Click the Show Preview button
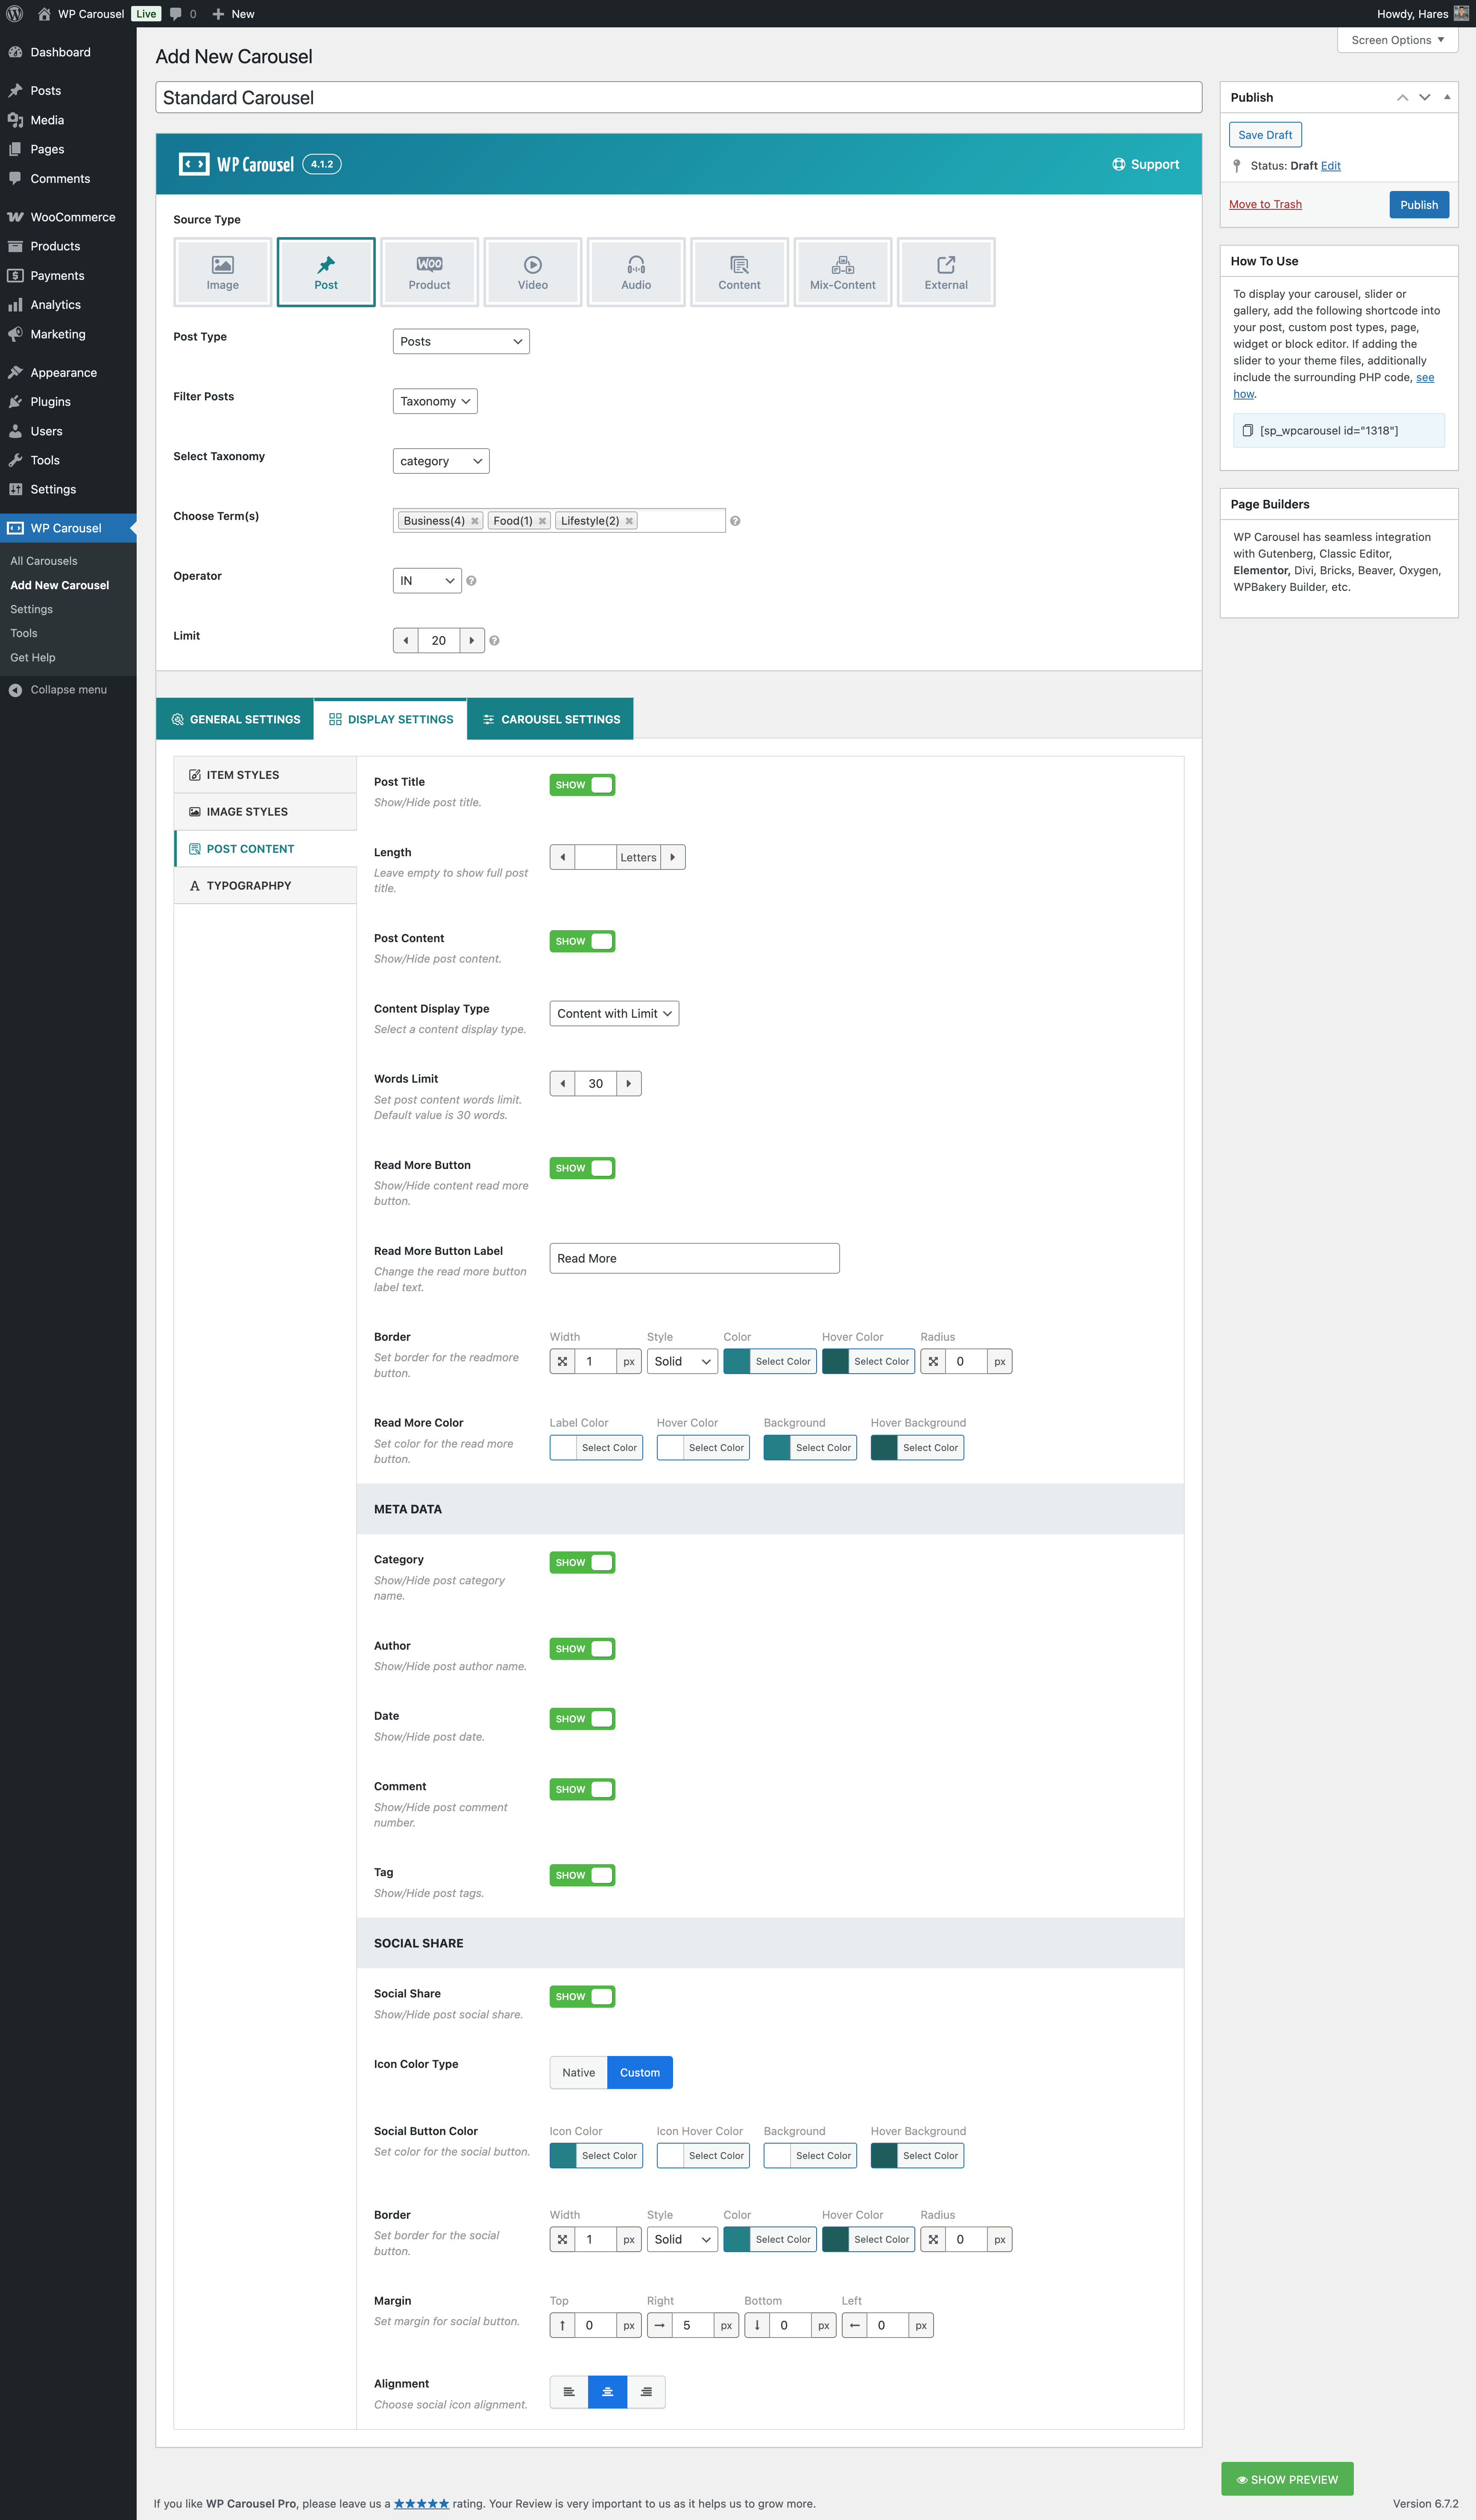Viewport: 1476px width, 2520px height. click(1287, 2480)
